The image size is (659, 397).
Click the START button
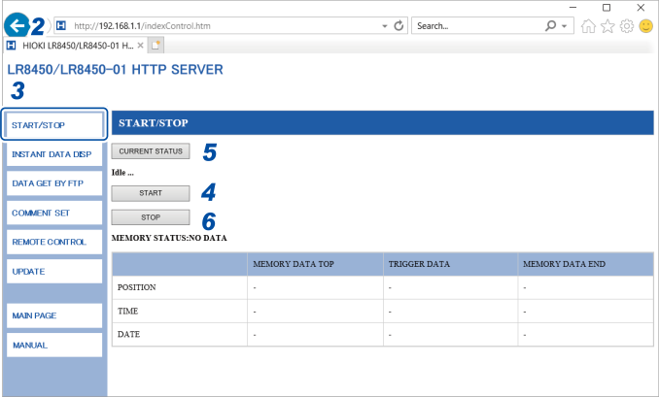(151, 193)
